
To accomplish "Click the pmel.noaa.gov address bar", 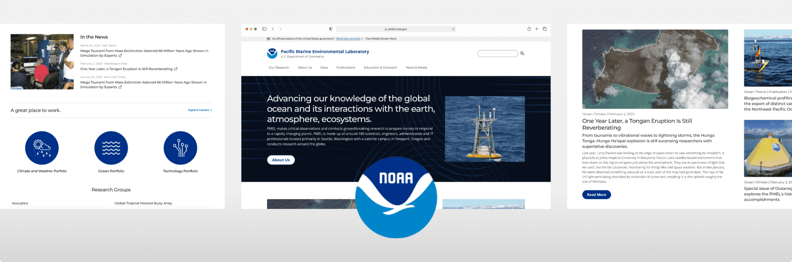I will pos(396,29).
